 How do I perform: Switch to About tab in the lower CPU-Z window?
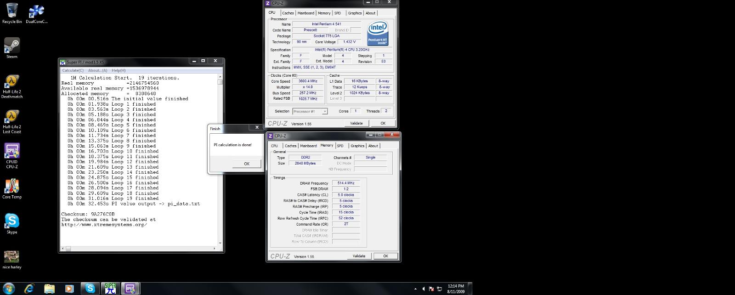tap(373, 146)
